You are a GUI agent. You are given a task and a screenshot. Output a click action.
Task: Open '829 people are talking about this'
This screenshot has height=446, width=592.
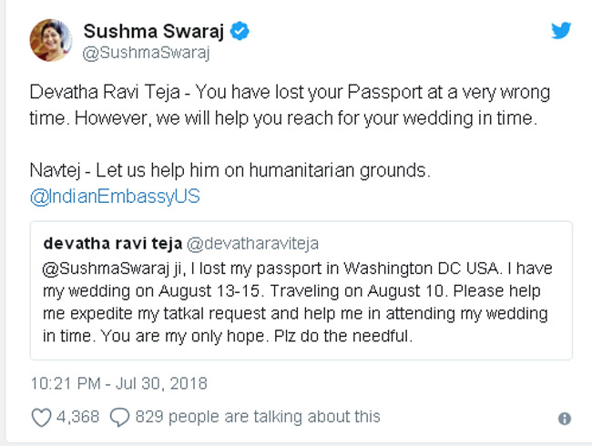coord(258,417)
